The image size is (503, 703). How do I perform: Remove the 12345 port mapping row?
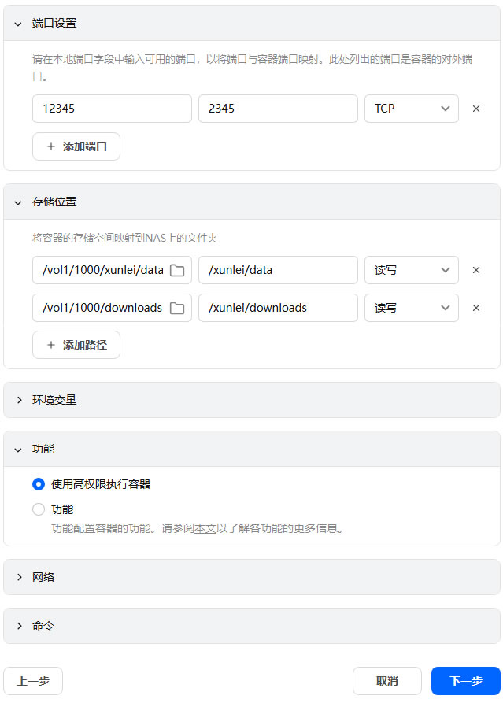[475, 109]
